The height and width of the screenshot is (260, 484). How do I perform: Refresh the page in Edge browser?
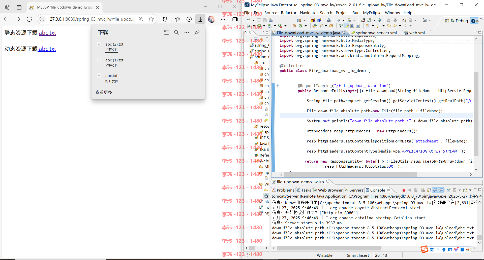pos(29,19)
